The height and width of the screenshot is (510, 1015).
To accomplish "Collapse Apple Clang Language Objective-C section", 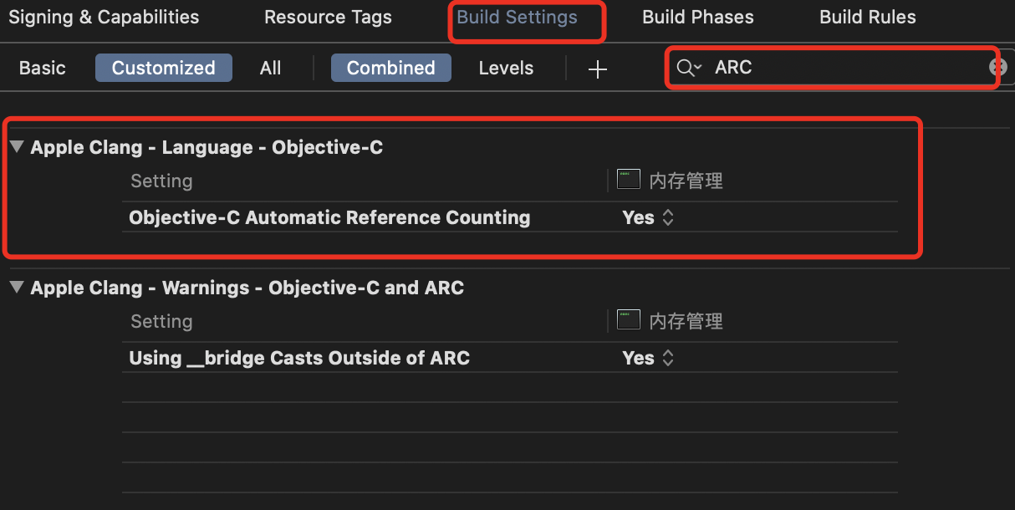I will pos(17,148).
